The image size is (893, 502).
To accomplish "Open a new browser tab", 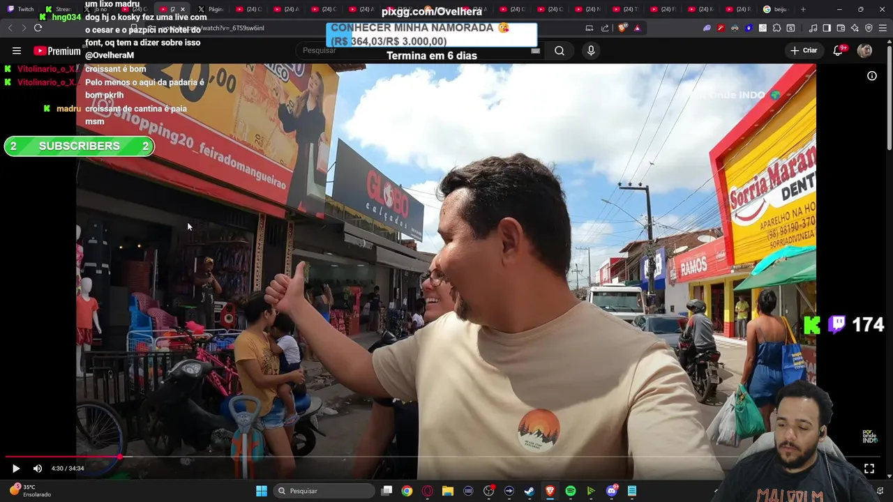I will [x=803, y=9].
